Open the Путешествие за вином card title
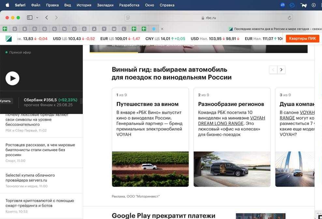The image size is (322, 219). [147, 104]
